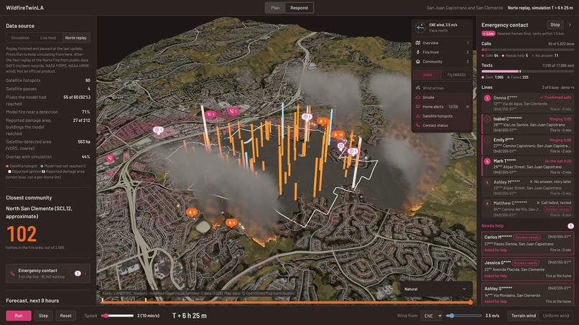Screen dimensions: 579x325
Task: Click Access needs tag on Matthew C
Action: pyautogui.click(x=557, y=209)
